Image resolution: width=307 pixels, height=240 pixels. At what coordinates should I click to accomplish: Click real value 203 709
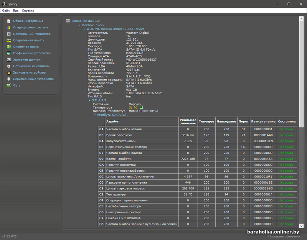[x=188, y=189]
